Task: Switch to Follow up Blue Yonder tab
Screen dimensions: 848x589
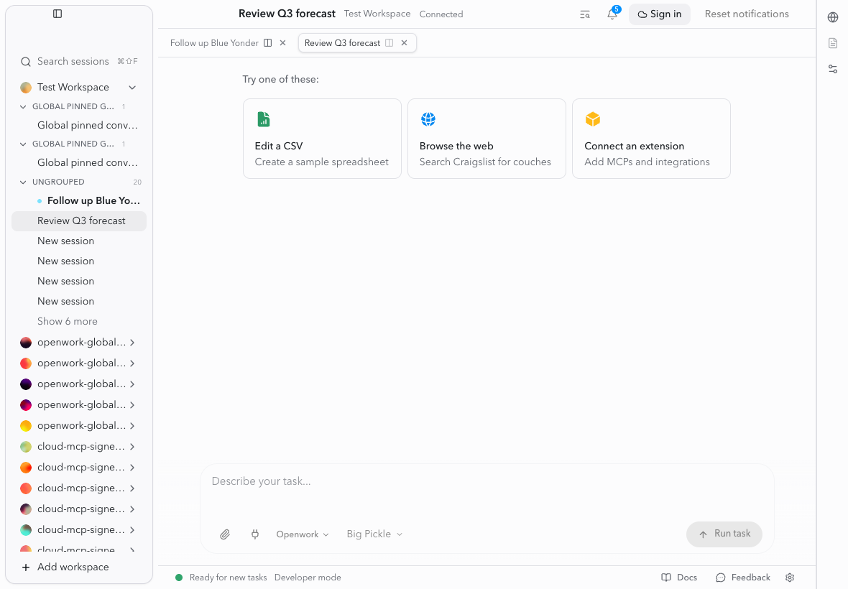Action: 214,42
